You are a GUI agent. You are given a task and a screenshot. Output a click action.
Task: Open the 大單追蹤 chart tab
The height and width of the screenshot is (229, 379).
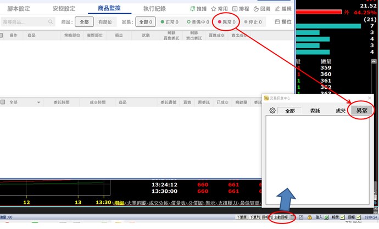tap(137, 203)
